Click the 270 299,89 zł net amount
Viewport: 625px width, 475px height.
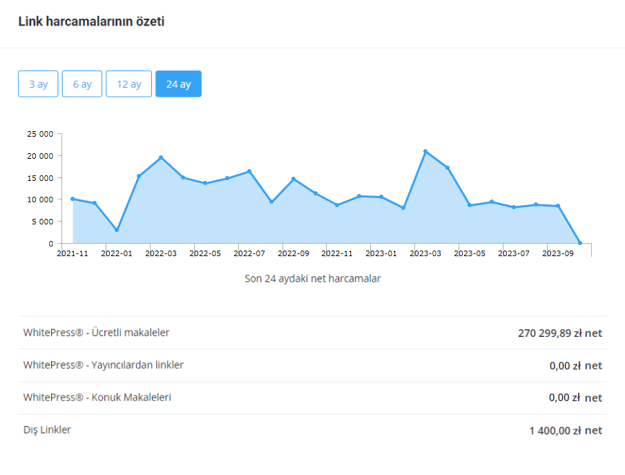click(x=560, y=333)
